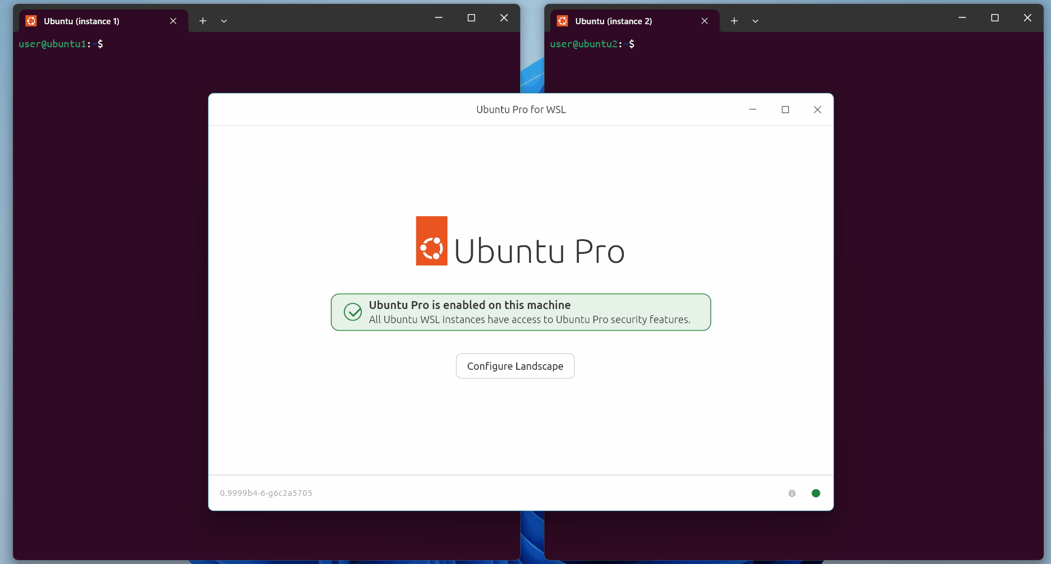Click the Ubuntu Pro logo icon
The image size is (1051, 564).
pos(432,241)
